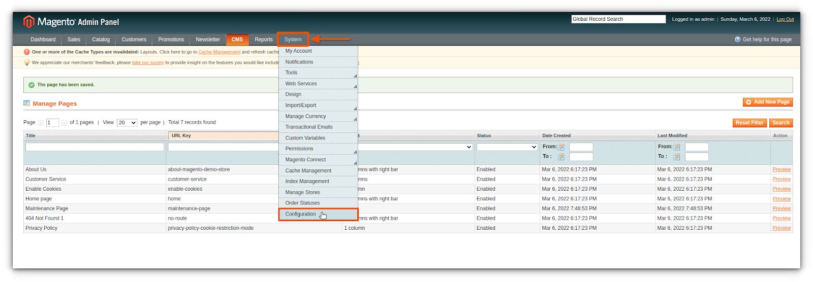813x282 pixels.
Task: Click the lightbulb feedback icon
Action: point(27,62)
